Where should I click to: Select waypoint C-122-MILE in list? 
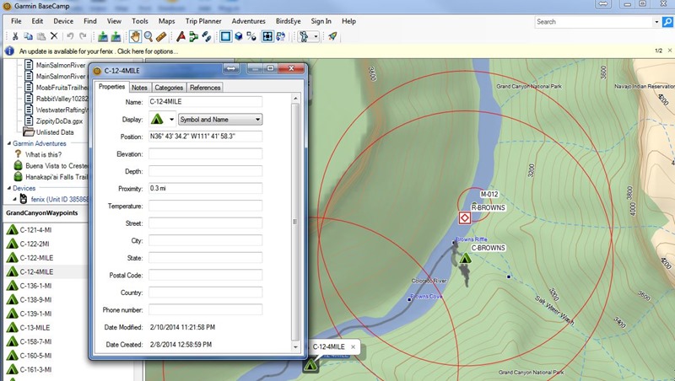(36, 258)
